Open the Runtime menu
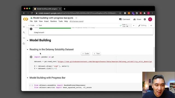 [x=54, y=21]
